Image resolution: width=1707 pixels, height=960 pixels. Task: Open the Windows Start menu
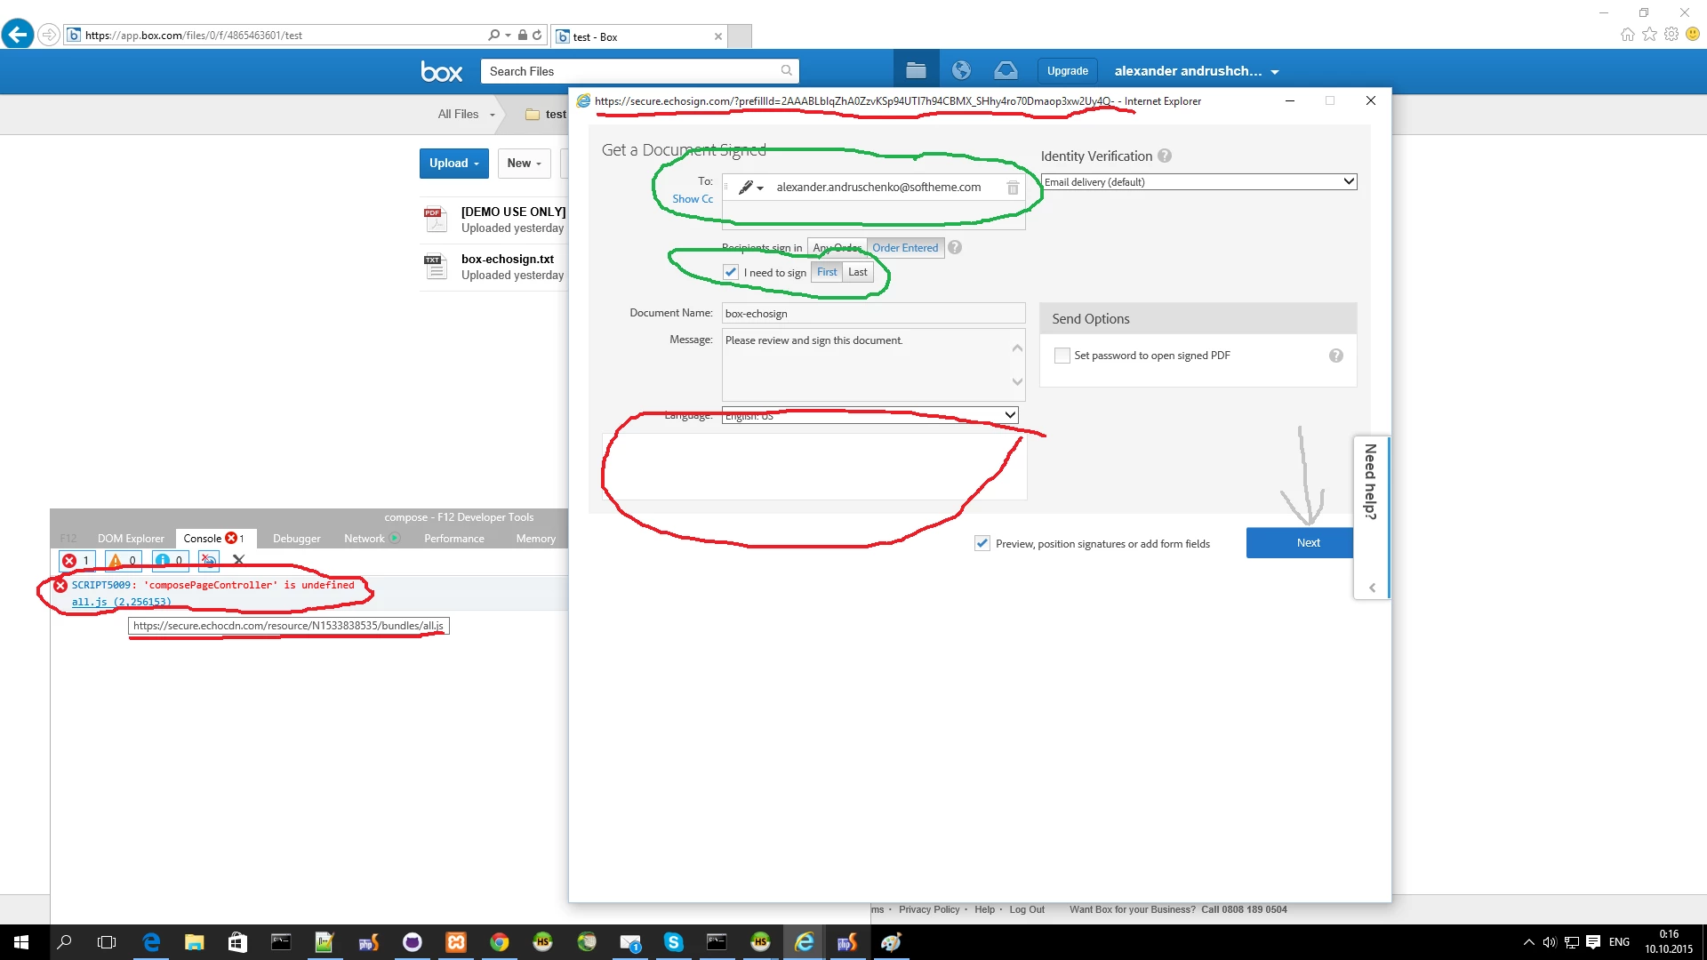[21, 942]
